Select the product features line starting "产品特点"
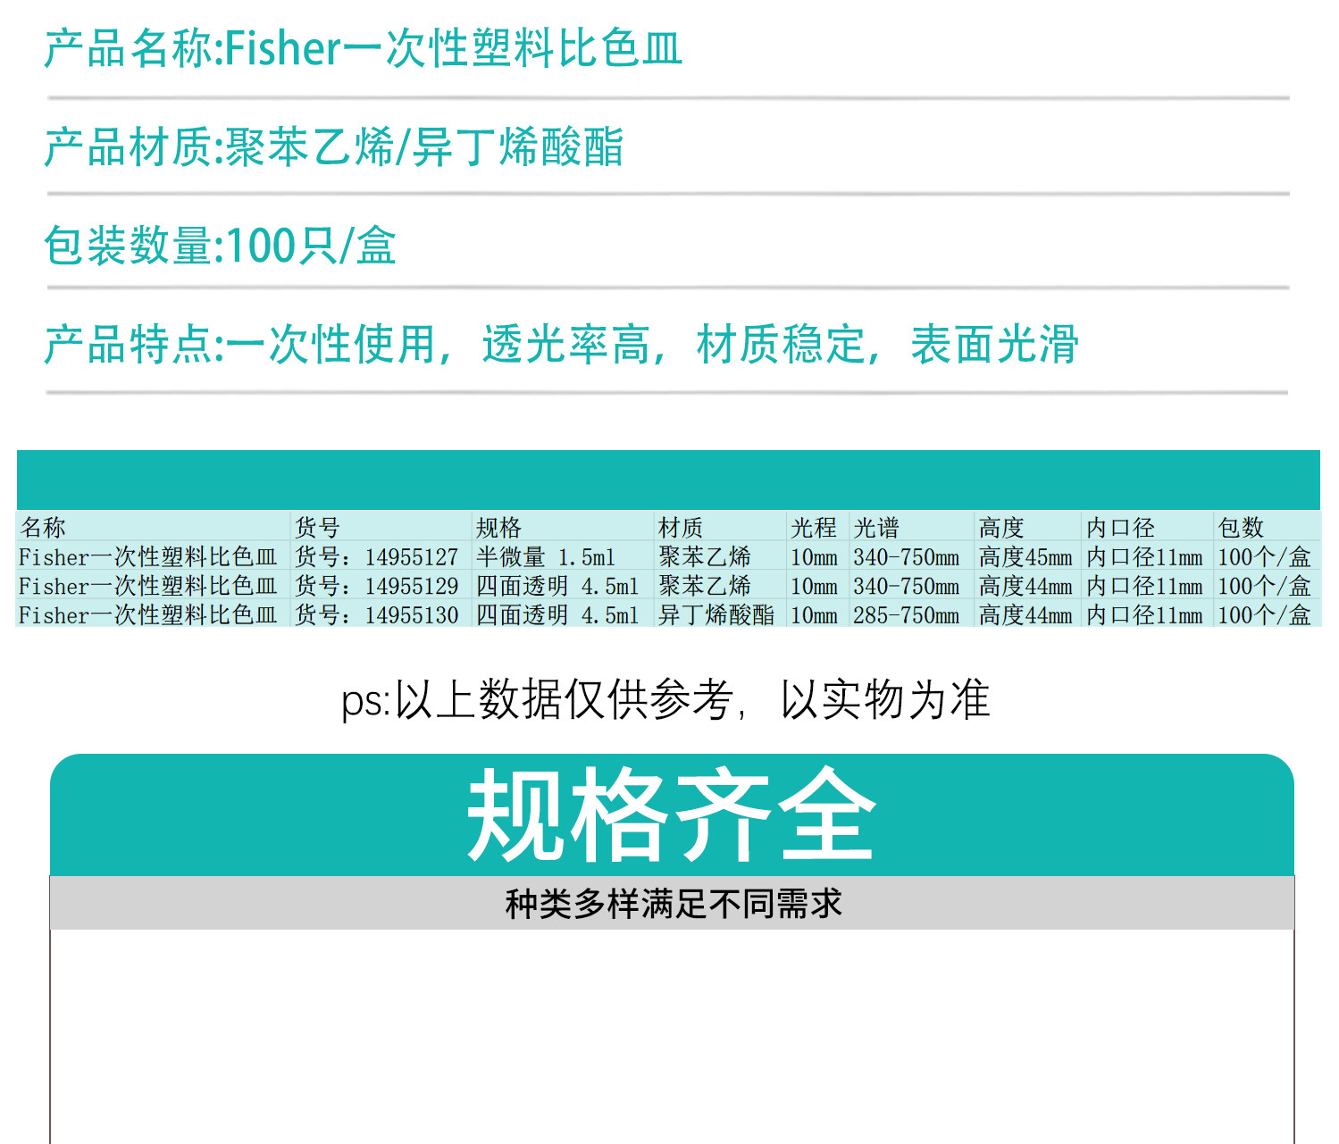 [x=562, y=344]
